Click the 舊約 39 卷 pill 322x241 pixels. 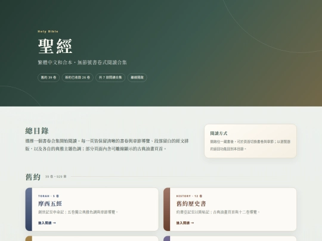point(48,77)
